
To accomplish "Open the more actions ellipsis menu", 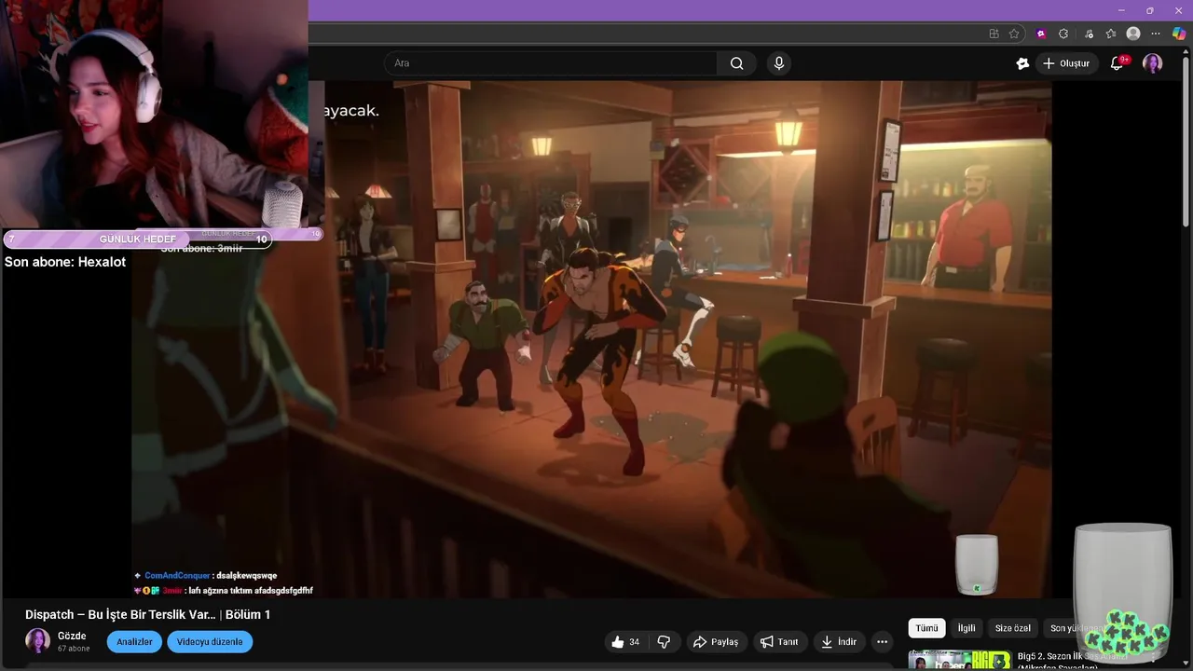I will tap(882, 642).
